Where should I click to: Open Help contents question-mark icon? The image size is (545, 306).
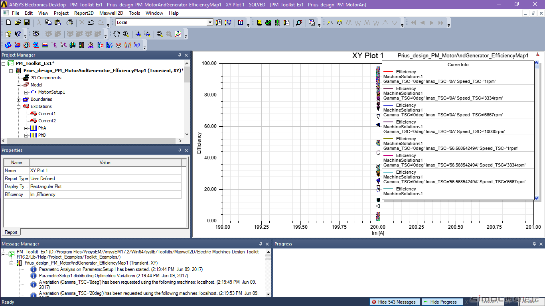(x=8, y=34)
